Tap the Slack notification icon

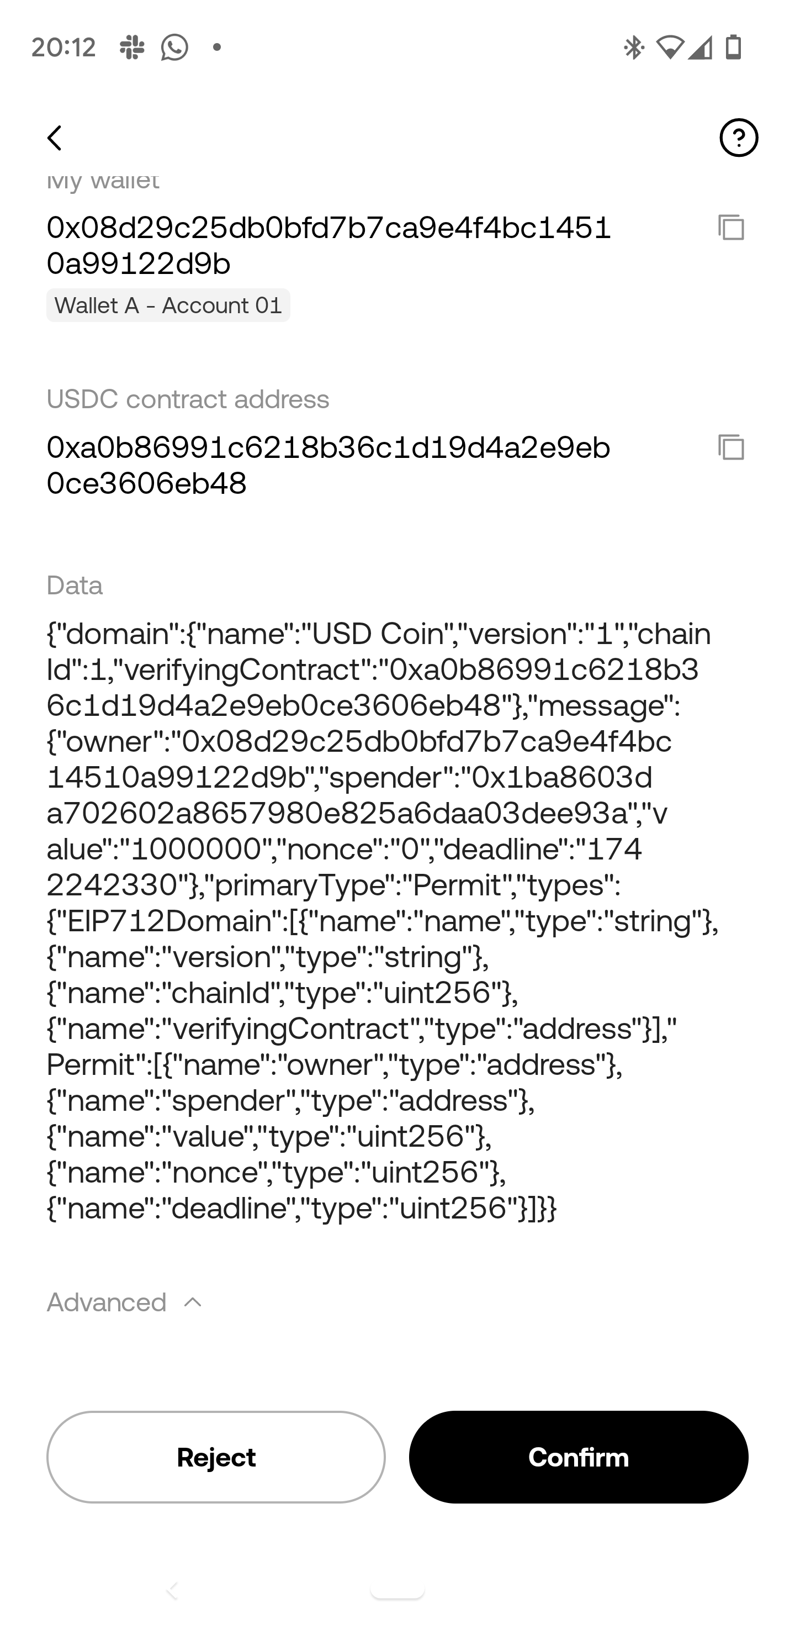point(132,48)
